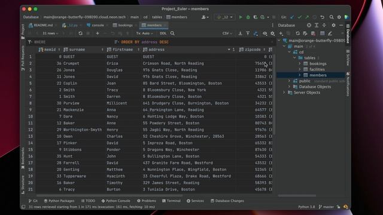The image size is (383, 215).
Task: Open the table editor icon in Database panel
Action: (x=323, y=33)
